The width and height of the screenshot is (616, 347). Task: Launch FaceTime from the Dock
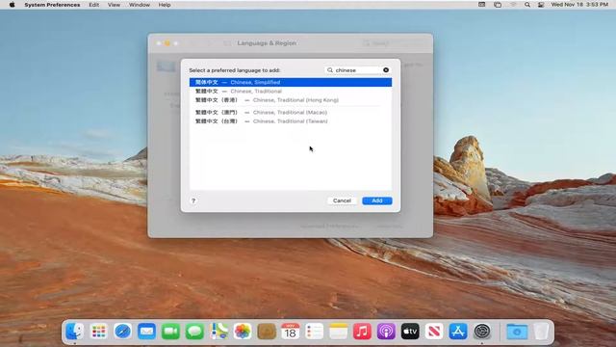point(170,332)
